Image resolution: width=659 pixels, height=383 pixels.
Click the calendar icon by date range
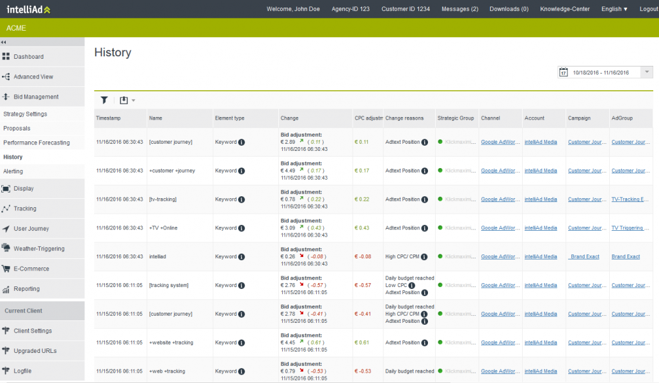click(x=564, y=72)
